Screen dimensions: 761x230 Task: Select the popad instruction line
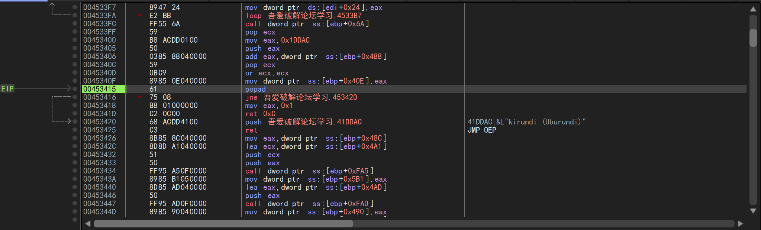click(255, 89)
